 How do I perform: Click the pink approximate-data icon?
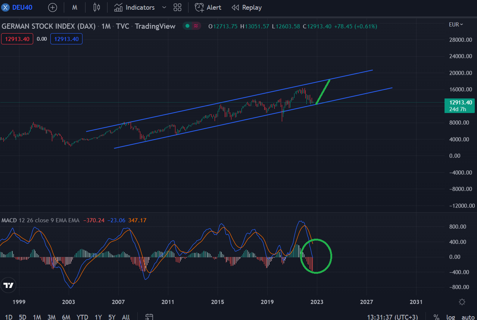196,26
